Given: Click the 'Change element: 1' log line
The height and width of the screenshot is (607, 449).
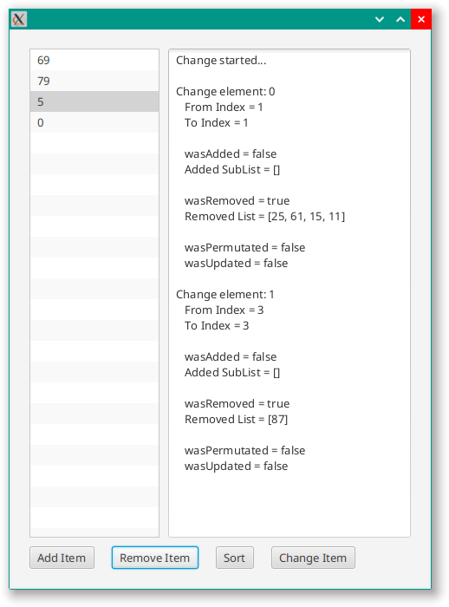Looking at the screenshot, I should point(225,294).
